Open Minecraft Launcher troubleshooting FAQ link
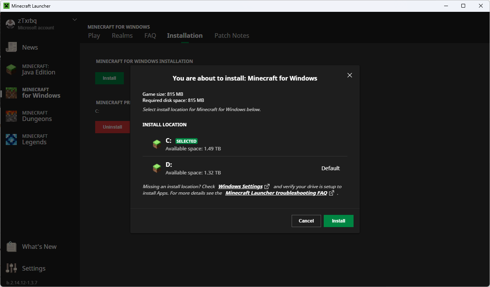 click(276, 193)
